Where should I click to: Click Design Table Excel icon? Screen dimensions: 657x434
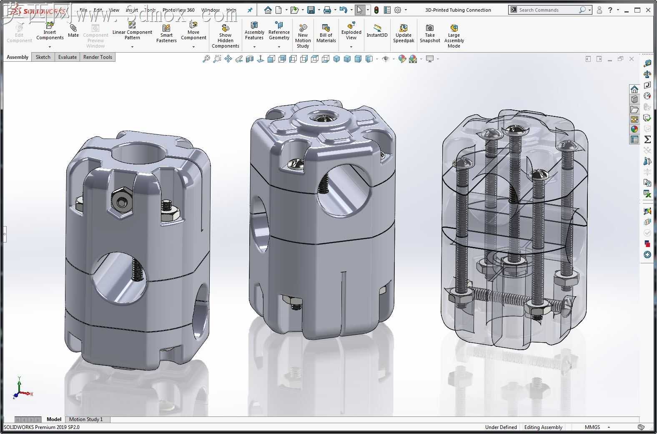coord(647,194)
